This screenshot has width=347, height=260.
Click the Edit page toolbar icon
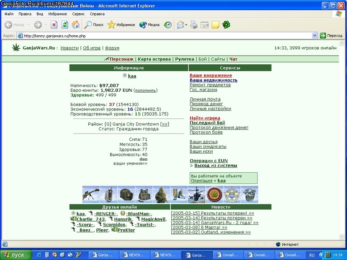pos(205,25)
